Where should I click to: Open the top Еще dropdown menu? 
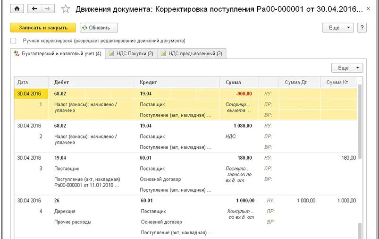[337, 27]
